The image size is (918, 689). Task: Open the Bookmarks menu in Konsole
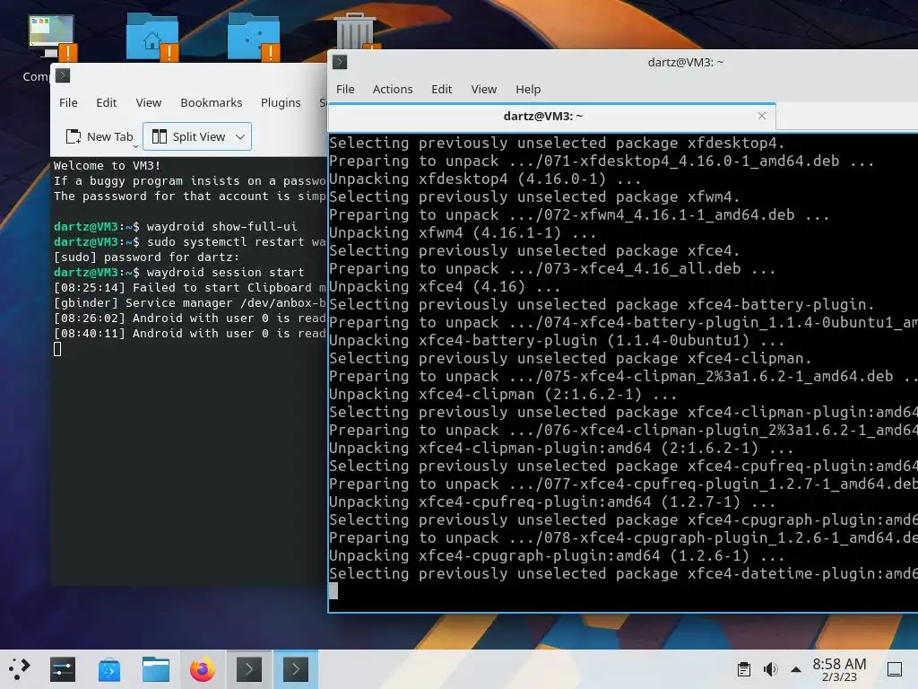(x=212, y=102)
